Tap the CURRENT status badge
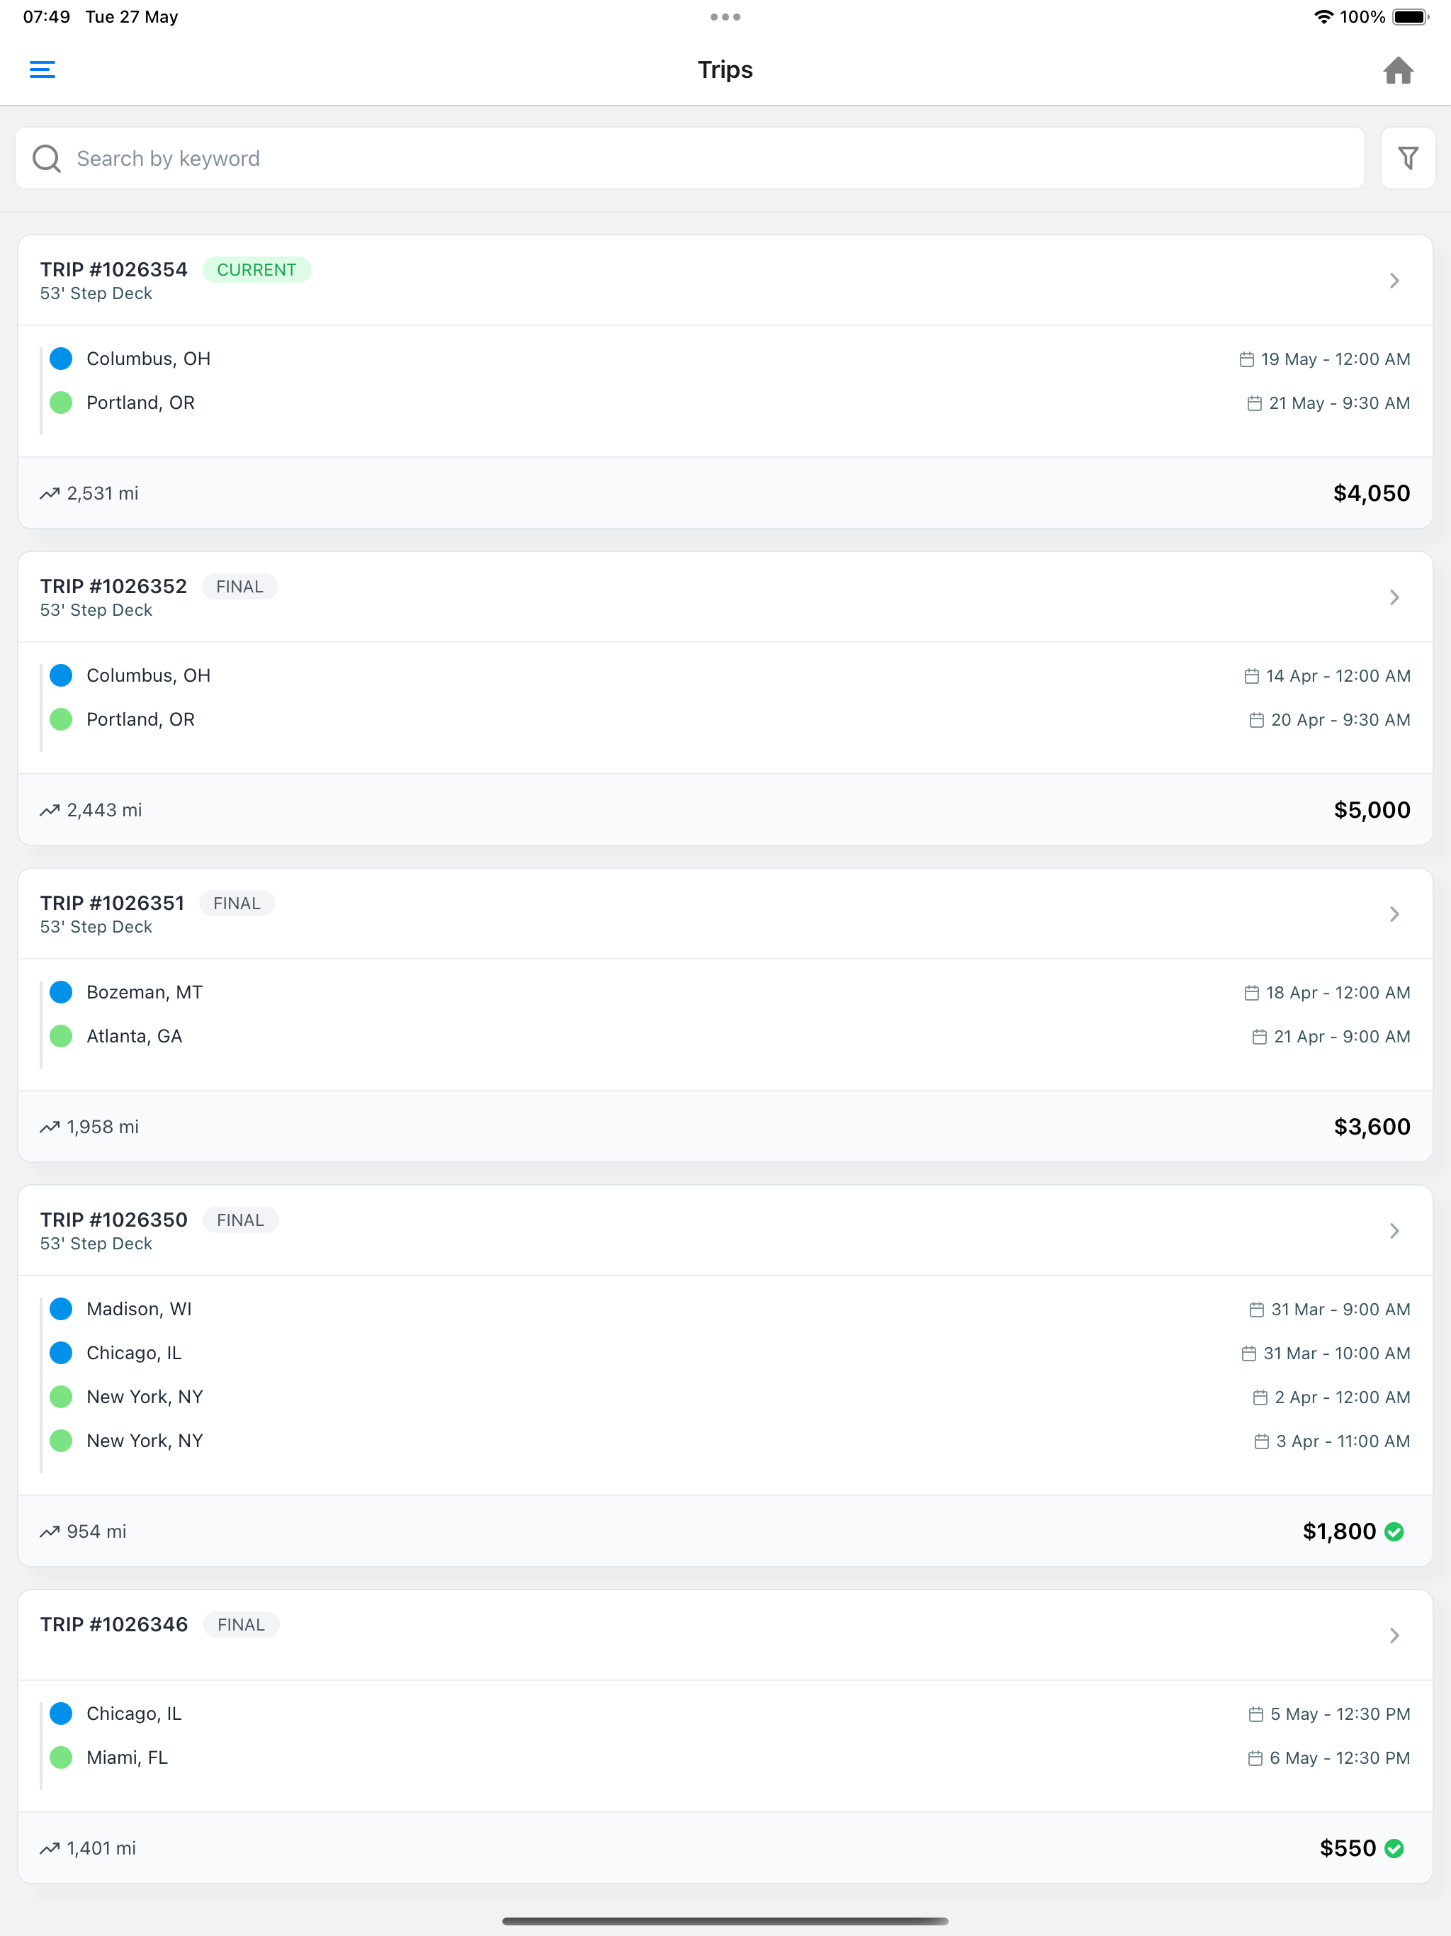Screen dimensions: 1451x1936 (x=256, y=269)
